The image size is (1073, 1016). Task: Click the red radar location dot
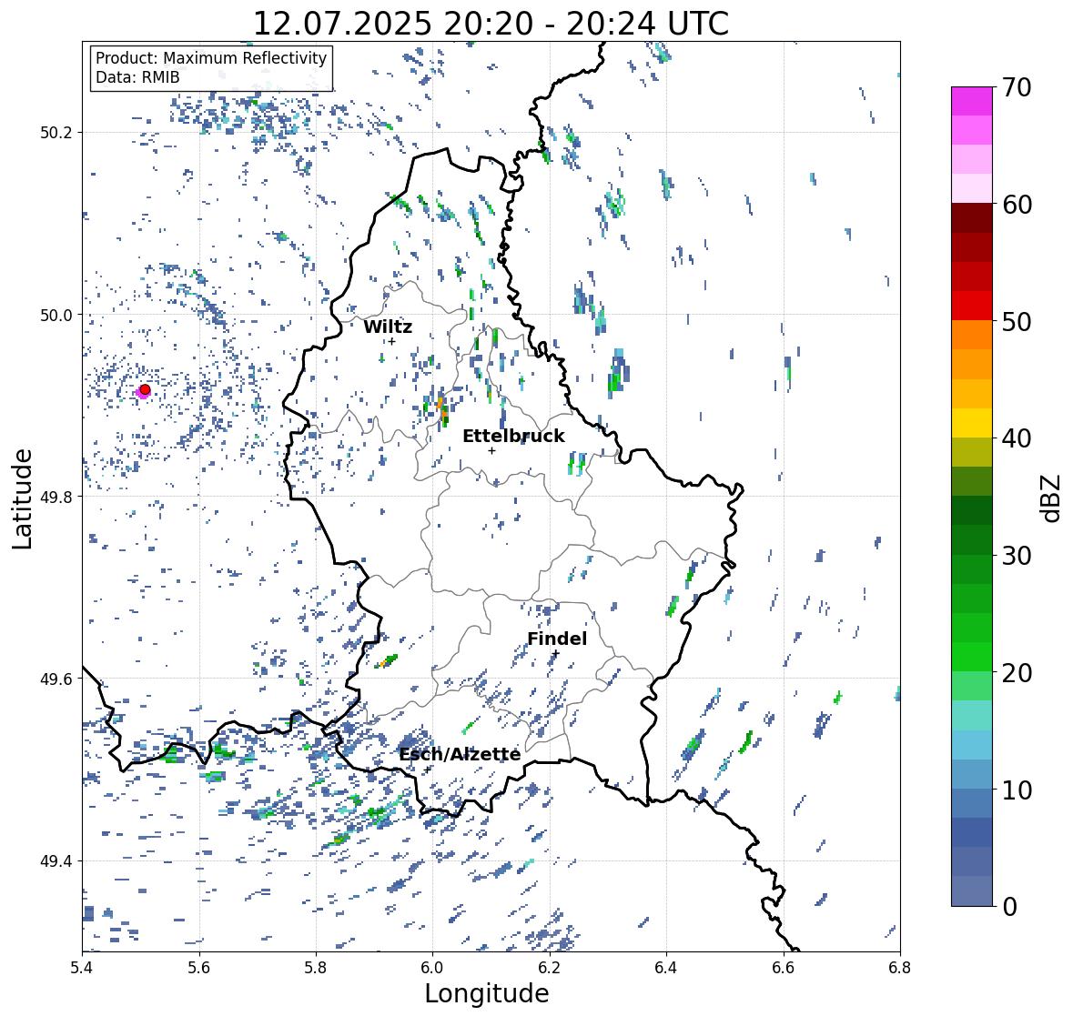pos(145,389)
